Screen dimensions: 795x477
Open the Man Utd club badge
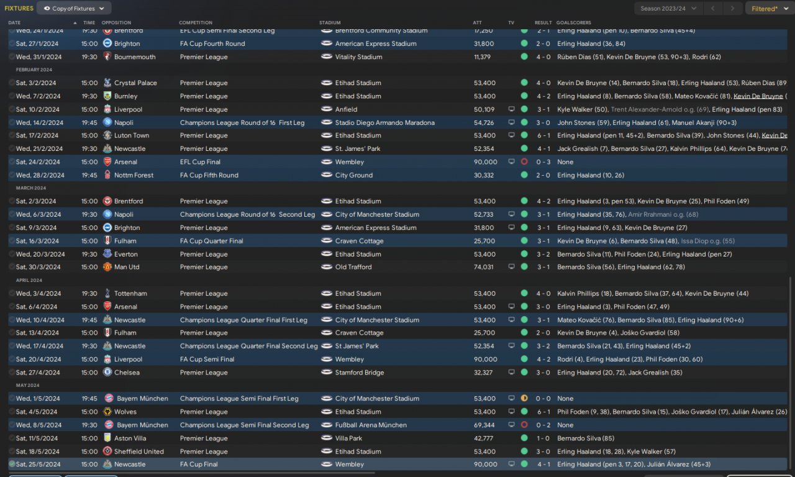pos(107,267)
